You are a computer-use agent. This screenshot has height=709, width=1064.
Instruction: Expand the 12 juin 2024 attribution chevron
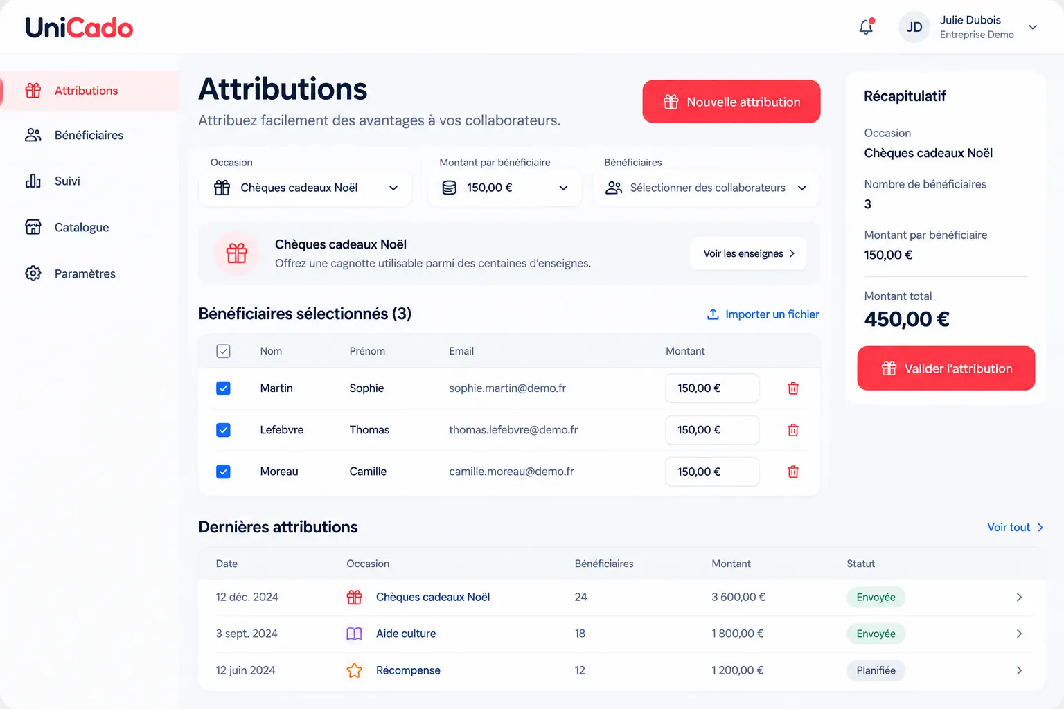[x=1019, y=670]
